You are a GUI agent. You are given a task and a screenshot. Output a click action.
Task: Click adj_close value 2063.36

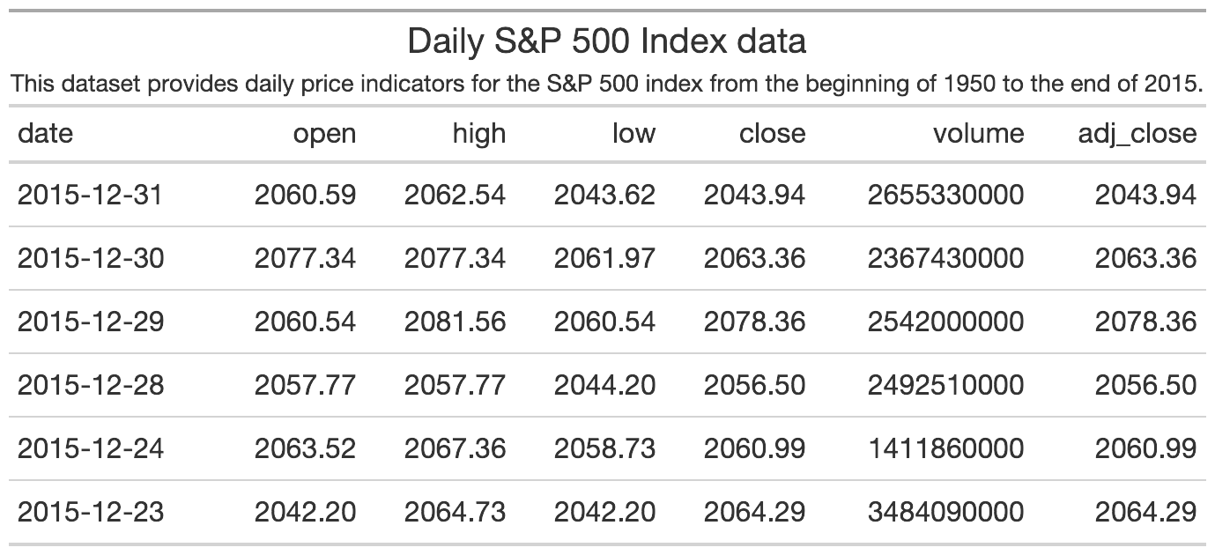(x=1145, y=258)
